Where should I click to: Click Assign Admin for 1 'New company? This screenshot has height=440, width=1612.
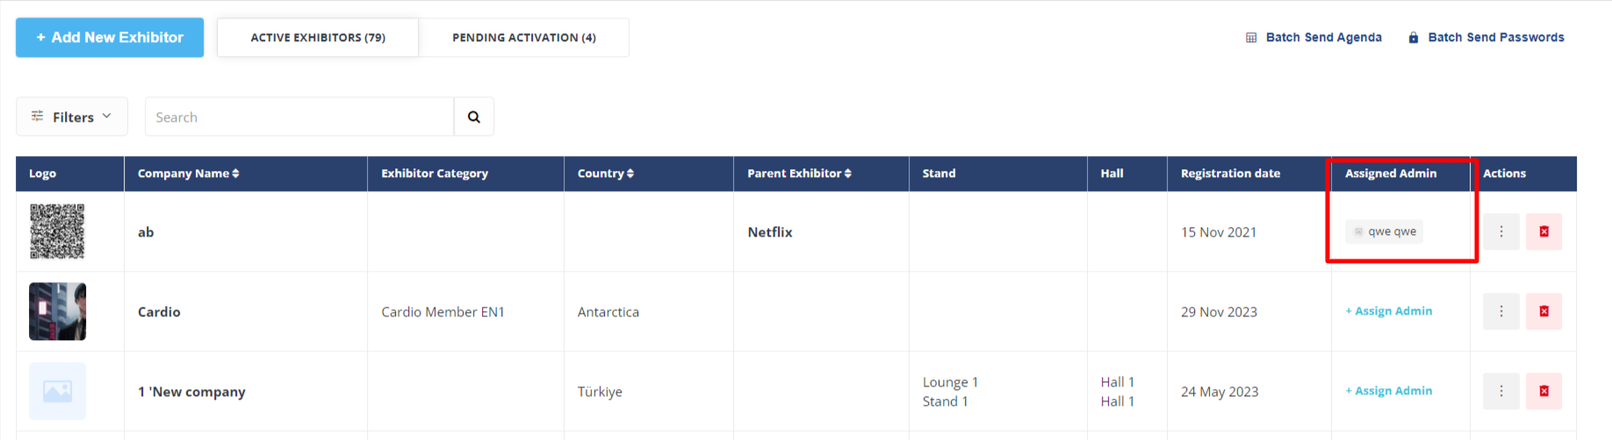1389,391
